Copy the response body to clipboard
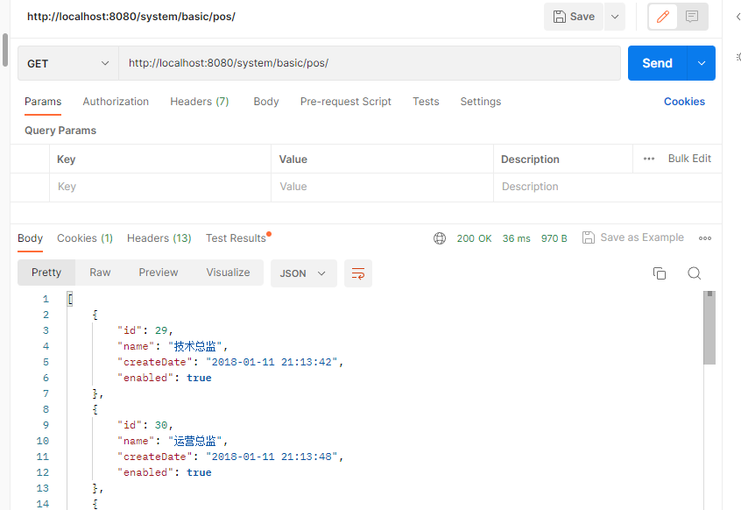Viewport: 741px width, 510px height. [x=660, y=273]
